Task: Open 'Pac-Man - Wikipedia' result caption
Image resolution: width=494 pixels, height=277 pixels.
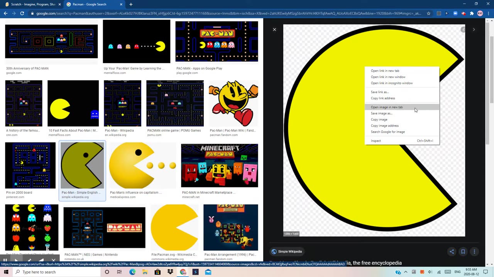Action: coord(119,130)
